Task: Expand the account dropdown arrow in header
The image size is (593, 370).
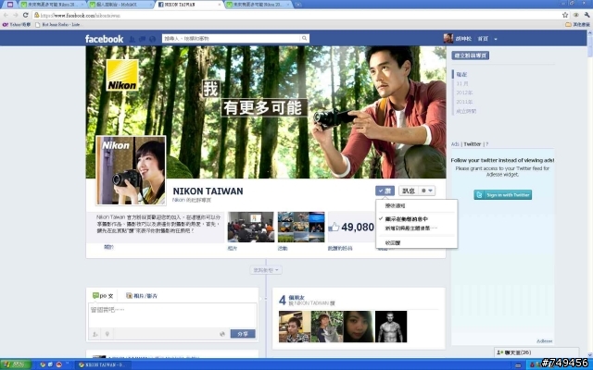Action: point(496,39)
